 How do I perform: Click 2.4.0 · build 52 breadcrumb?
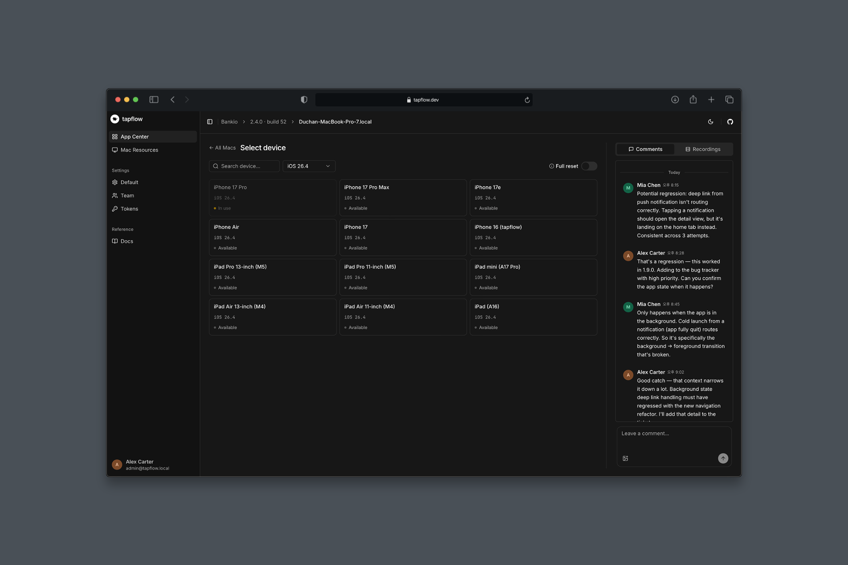click(268, 122)
